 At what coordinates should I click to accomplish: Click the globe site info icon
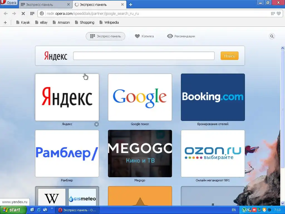click(42, 13)
